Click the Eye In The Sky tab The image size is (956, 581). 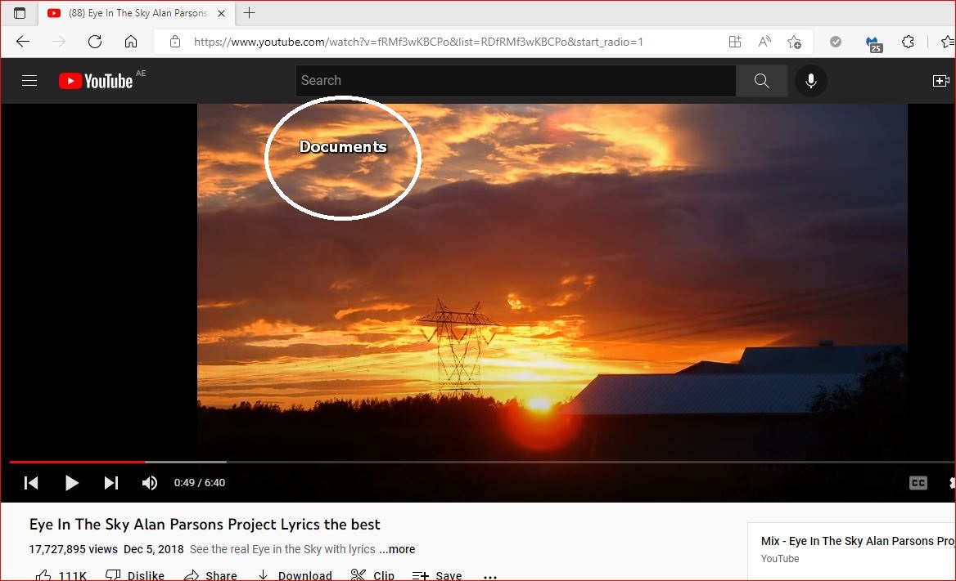[x=138, y=13]
